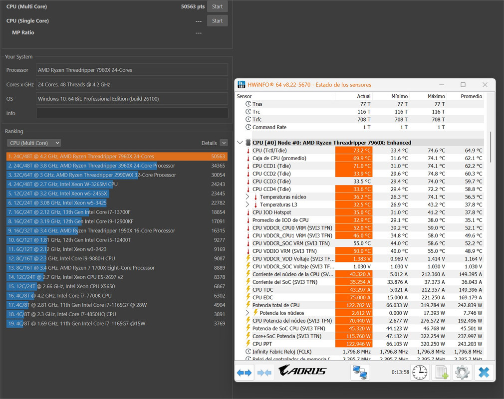The height and width of the screenshot is (399, 504).
Task: Click the Actual column header
Action: point(354,96)
